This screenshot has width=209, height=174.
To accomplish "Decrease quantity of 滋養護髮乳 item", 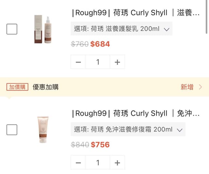I will (x=78, y=62).
